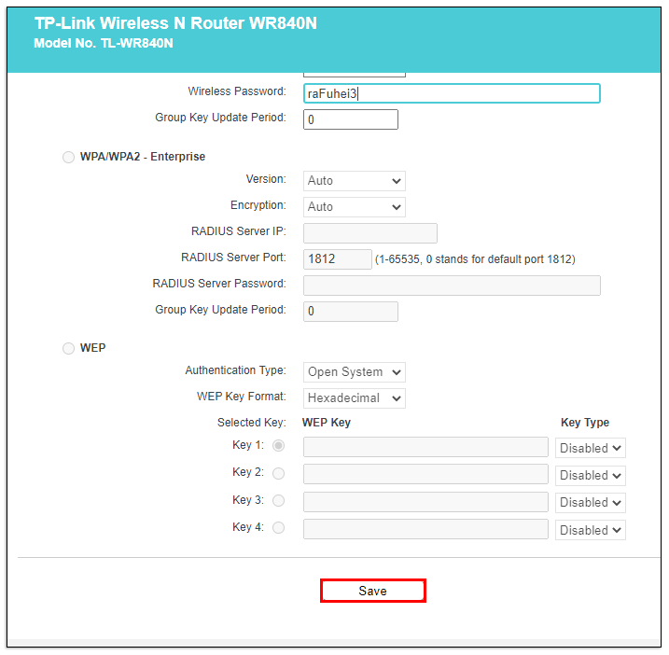Choose the Key 1 radio button

(279, 446)
